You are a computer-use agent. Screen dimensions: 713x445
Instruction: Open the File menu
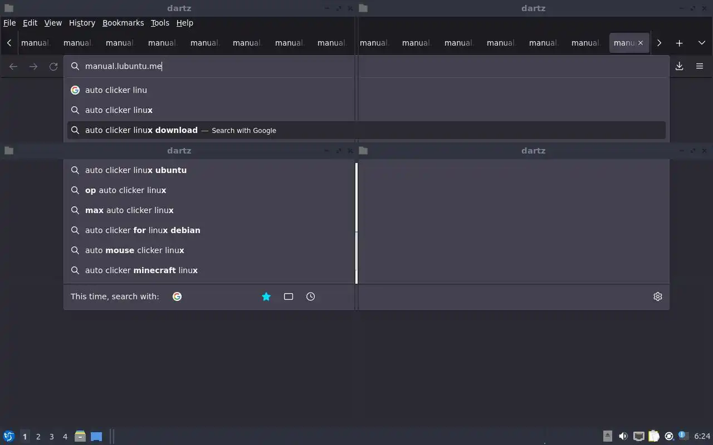pyautogui.click(x=9, y=23)
